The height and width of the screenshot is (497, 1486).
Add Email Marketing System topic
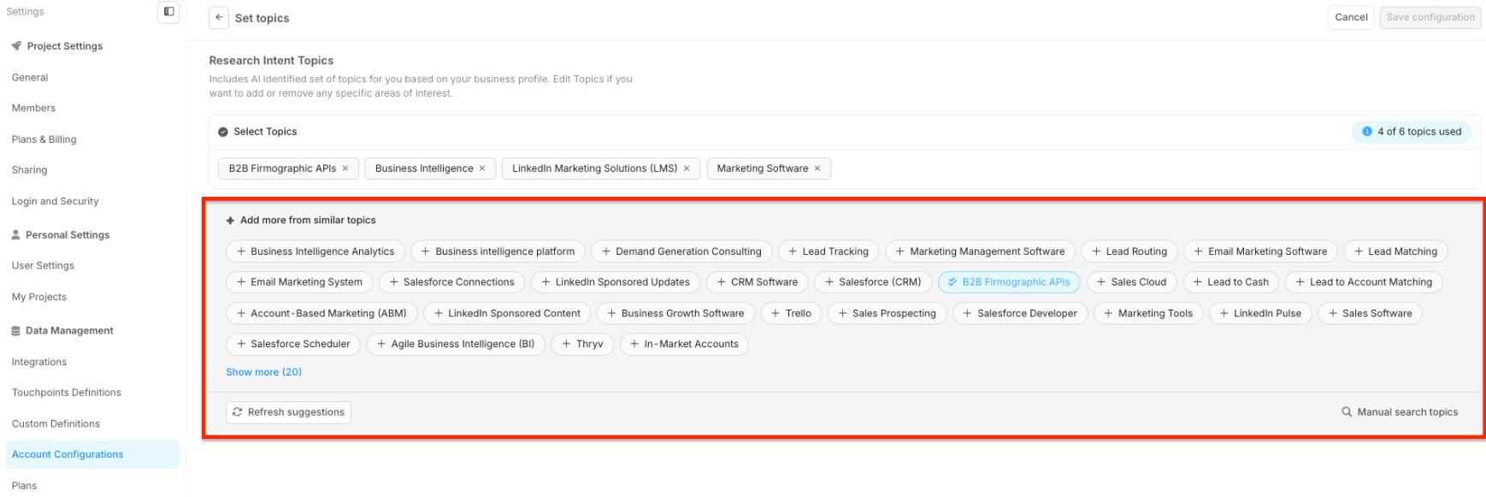click(x=299, y=282)
